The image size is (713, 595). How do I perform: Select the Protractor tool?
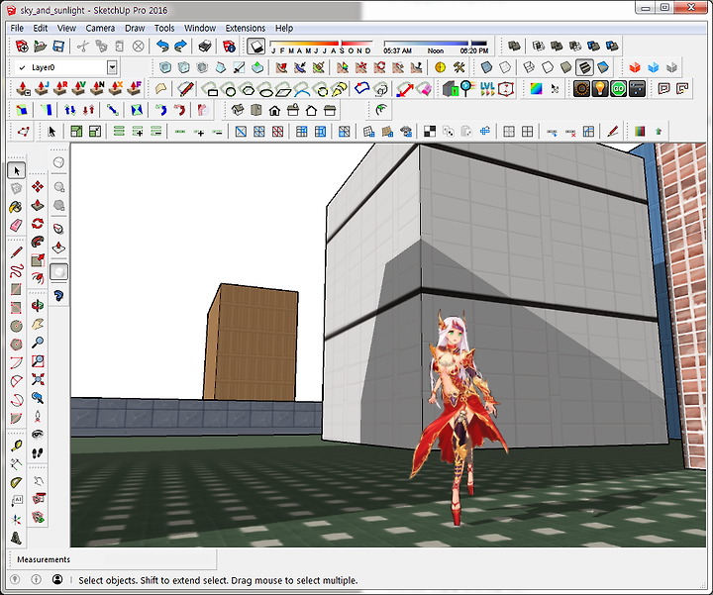(17, 482)
